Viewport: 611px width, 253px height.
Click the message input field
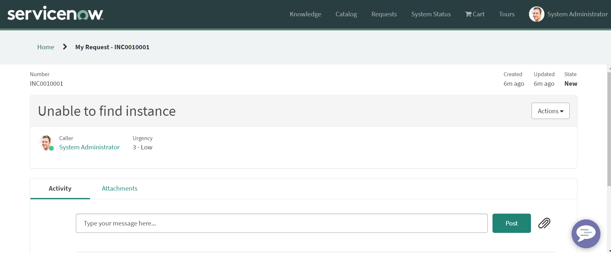click(281, 223)
